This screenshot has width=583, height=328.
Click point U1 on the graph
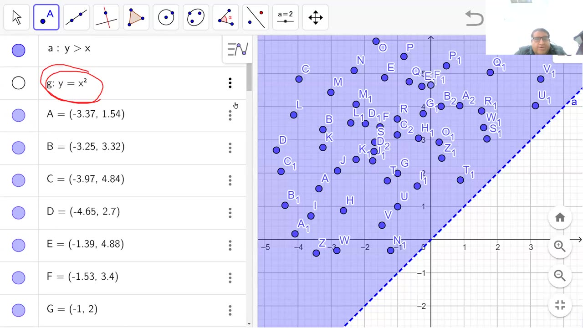tap(535, 106)
